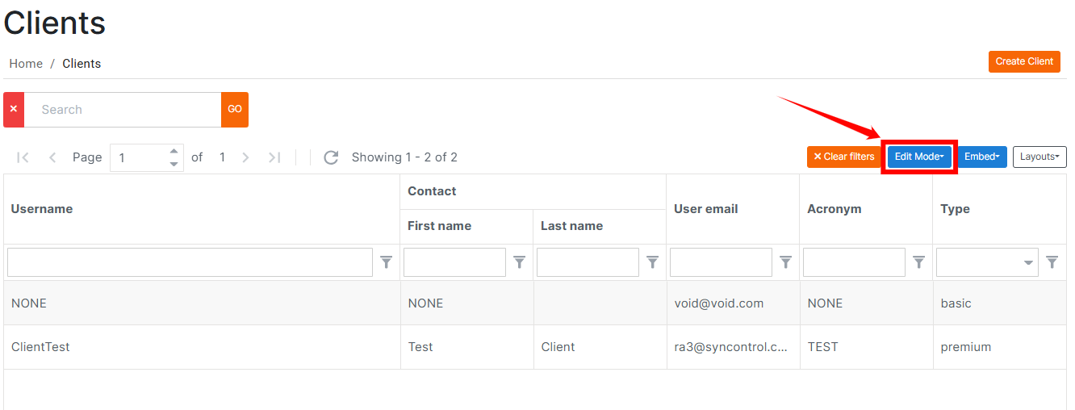Click the Search input field
This screenshot has width=1075, height=410.
(123, 110)
